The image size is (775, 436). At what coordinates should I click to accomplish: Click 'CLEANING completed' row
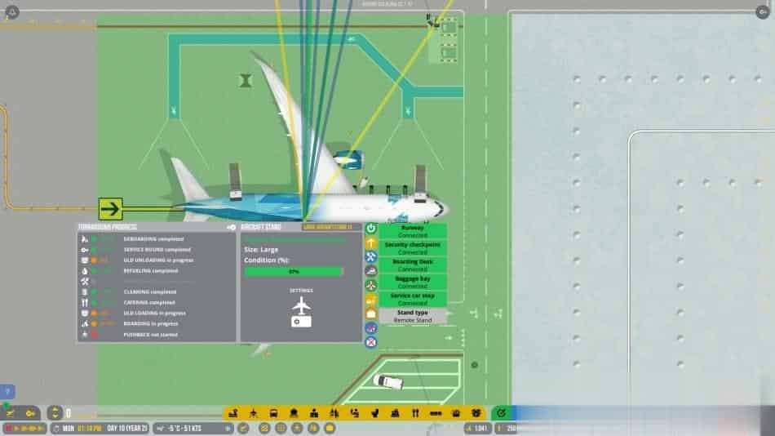click(x=156, y=292)
